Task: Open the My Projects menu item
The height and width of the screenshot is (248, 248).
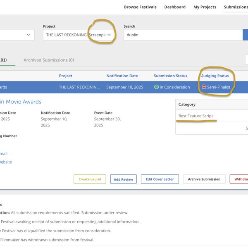Action: [x=205, y=7]
